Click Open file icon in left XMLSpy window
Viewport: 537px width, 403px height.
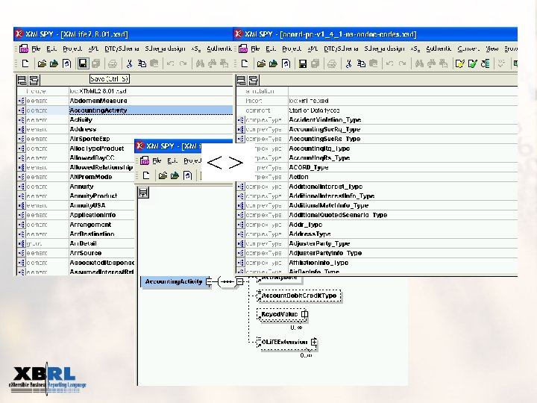pyautogui.click(x=42, y=63)
